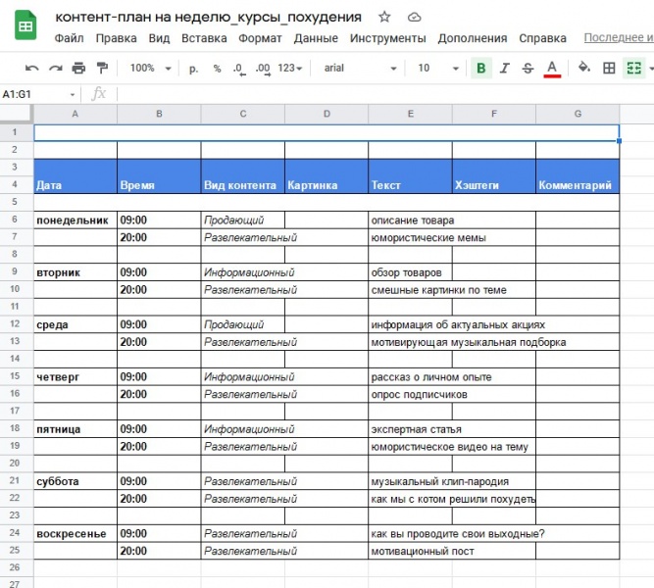Open the Вид menu

click(x=159, y=38)
